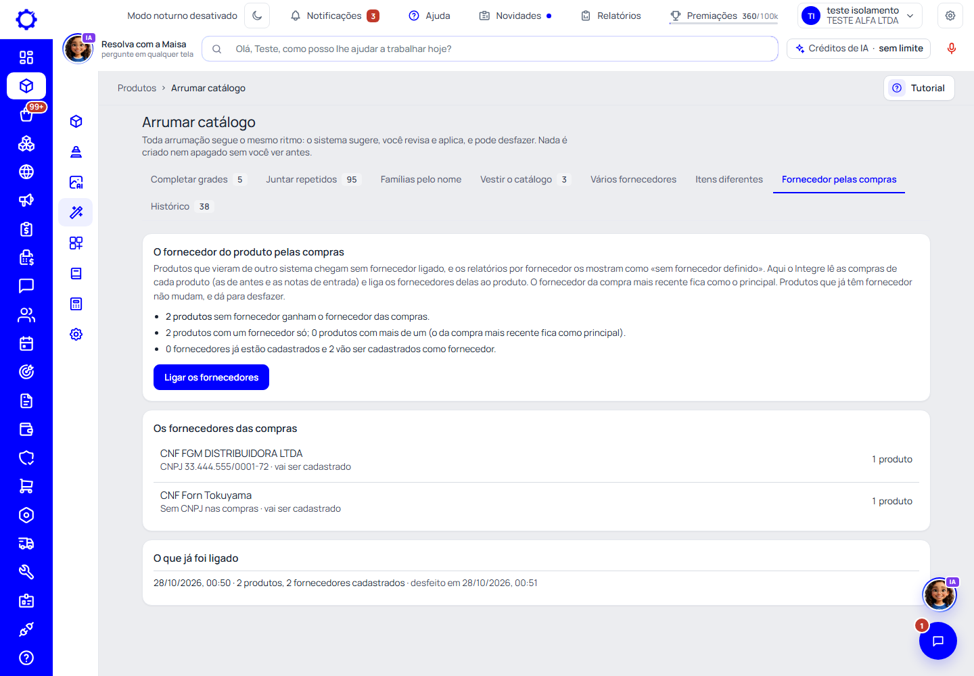Viewport: 974px width, 676px height.
Task: Switch to the Juntar repetidos tab
Action: (x=313, y=180)
